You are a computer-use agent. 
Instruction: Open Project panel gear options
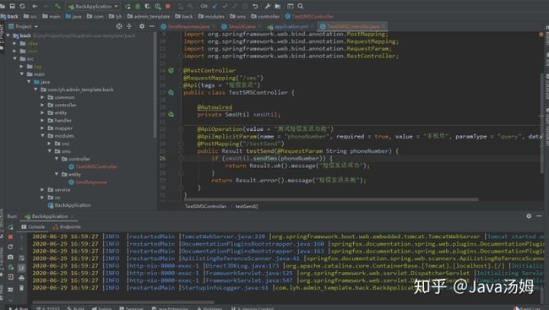[x=142, y=26]
